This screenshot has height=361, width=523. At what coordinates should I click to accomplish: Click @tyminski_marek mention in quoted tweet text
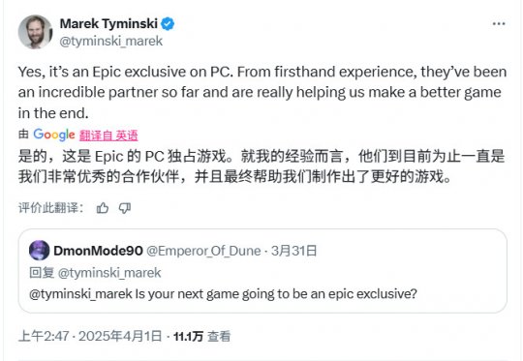pyautogui.click(x=80, y=294)
